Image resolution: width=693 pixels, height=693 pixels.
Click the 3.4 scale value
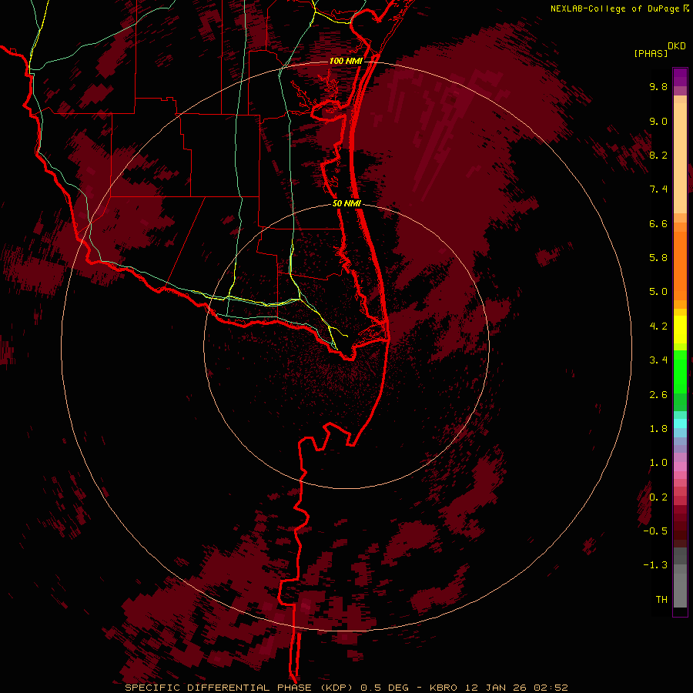[658, 360]
